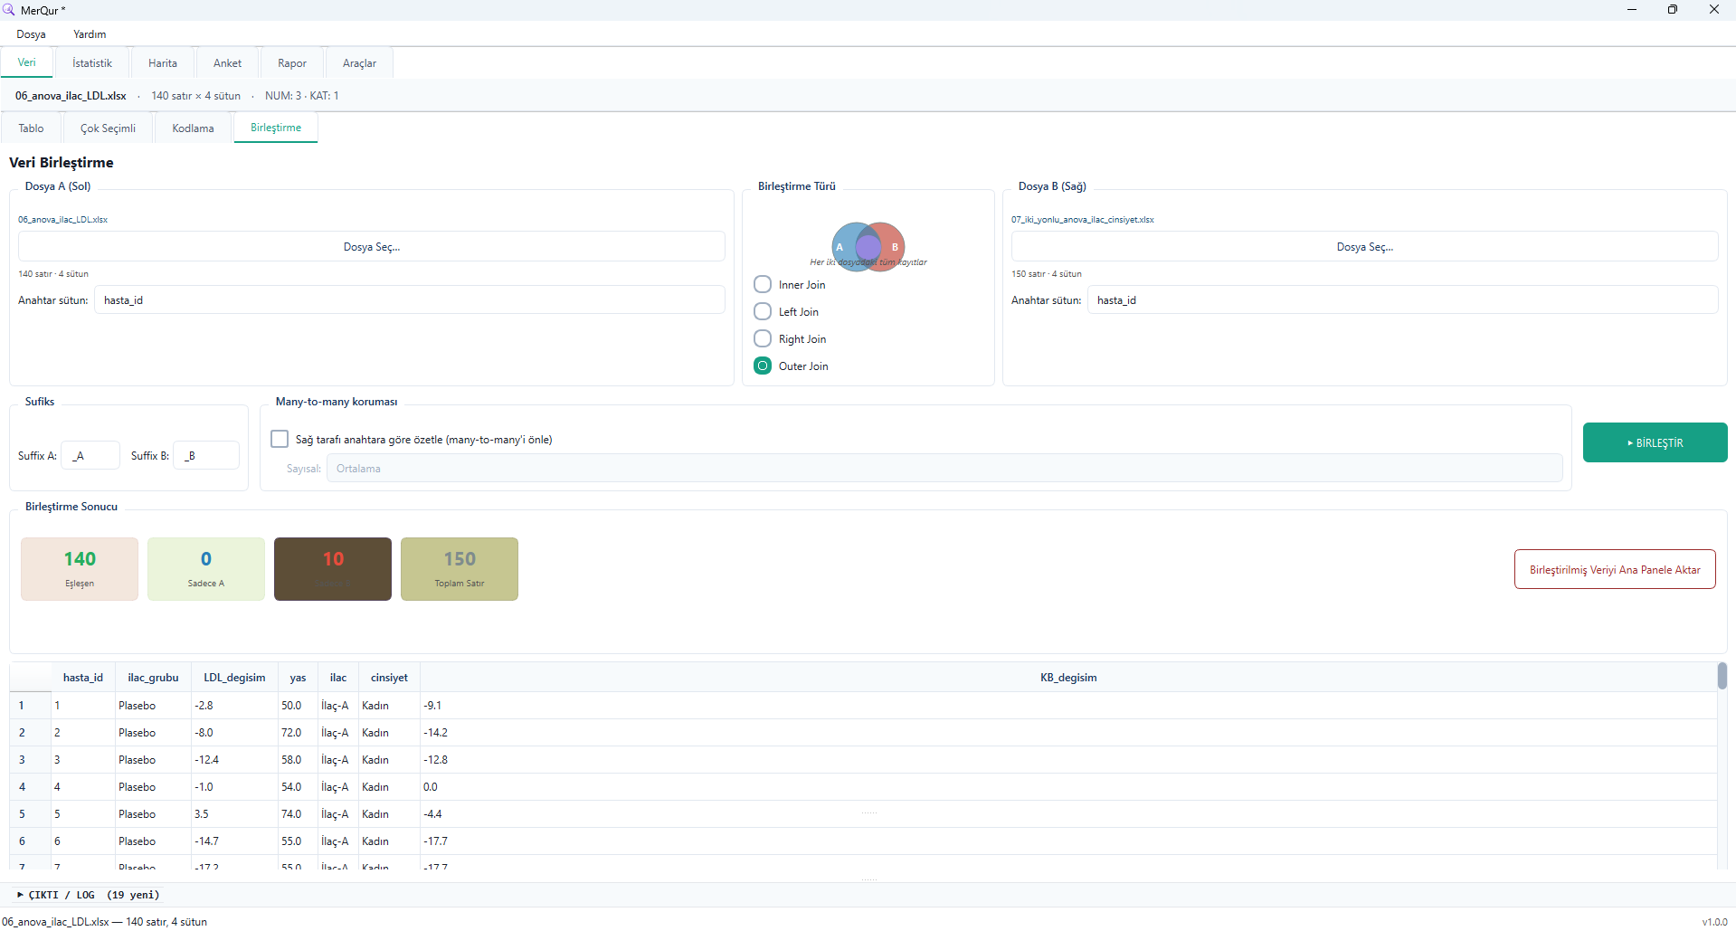Viewport: 1736px width, 931px height.
Task: Click the cinsiyet column header
Action: click(x=389, y=678)
